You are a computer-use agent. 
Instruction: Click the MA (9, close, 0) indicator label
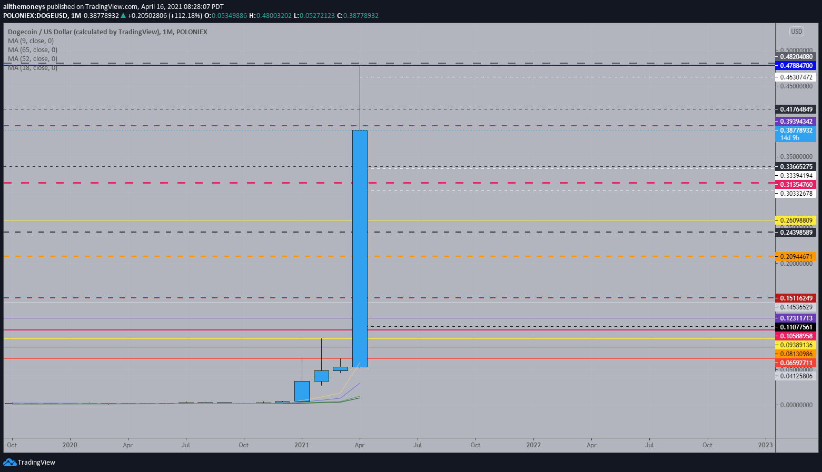pyautogui.click(x=31, y=41)
